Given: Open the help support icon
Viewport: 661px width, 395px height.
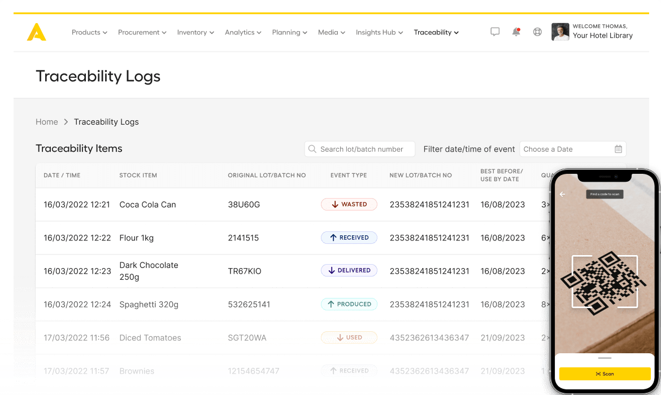Looking at the screenshot, I should (537, 32).
